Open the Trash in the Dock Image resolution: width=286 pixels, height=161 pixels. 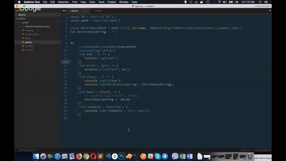pyautogui.click(x=250, y=157)
